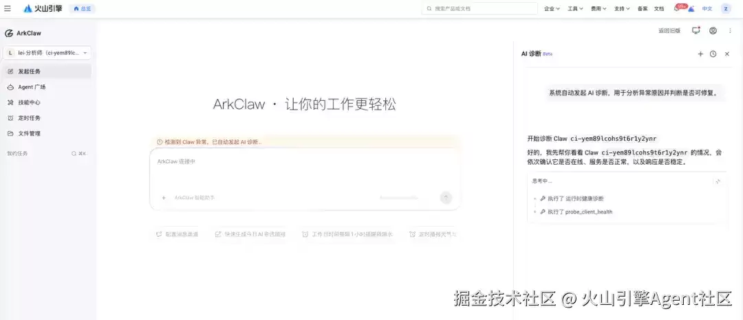Image resolution: width=743 pixels, height=320 pixels.
Task: Click the monitor icon beside 返回旧版
Action: tap(696, 30)
